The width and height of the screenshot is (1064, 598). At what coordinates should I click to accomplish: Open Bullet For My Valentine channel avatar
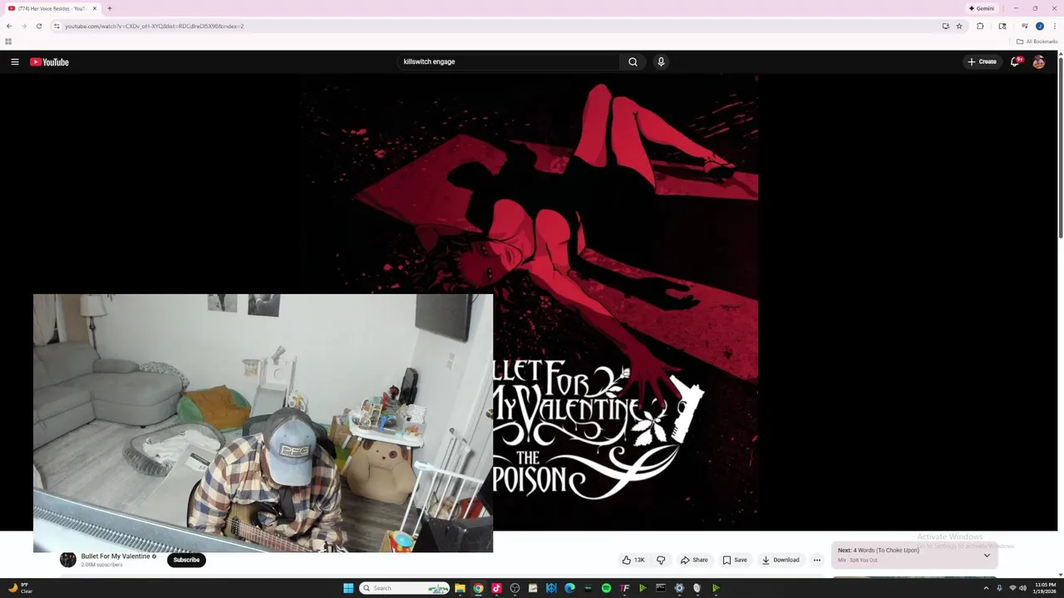pos(68,560)
